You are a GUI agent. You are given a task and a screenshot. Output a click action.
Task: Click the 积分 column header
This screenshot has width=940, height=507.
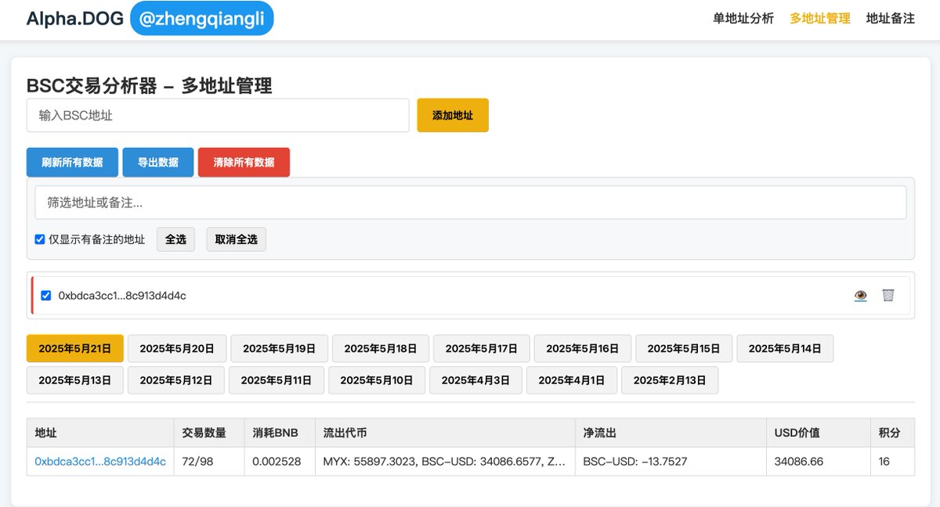point(892,433)
